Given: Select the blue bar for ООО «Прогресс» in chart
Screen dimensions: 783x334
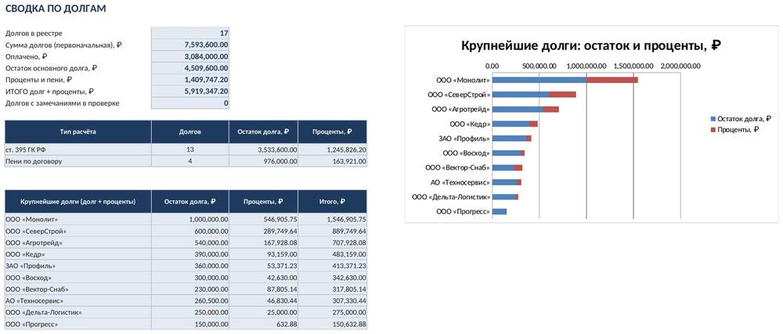Looking at the screenshot, I should click(500, 212).
